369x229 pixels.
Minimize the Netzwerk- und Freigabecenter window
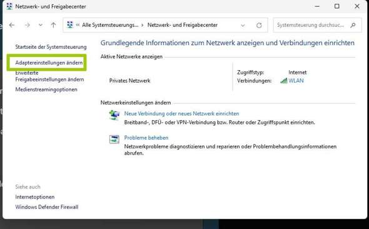click(317, 6)
